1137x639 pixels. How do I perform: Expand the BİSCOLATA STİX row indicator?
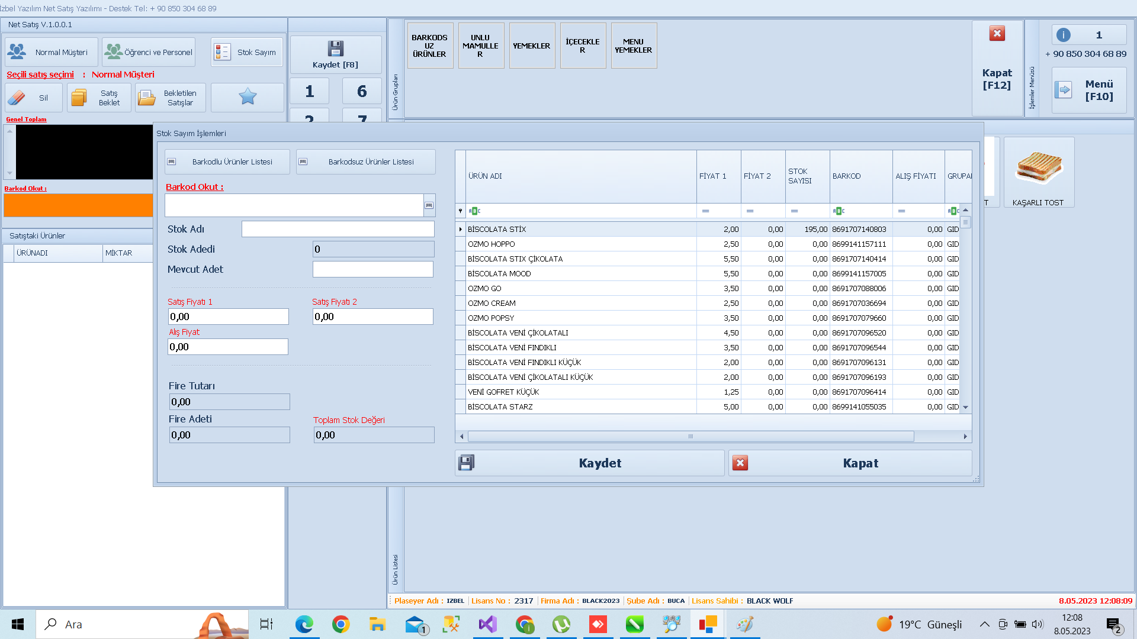(x=460, y=230)
